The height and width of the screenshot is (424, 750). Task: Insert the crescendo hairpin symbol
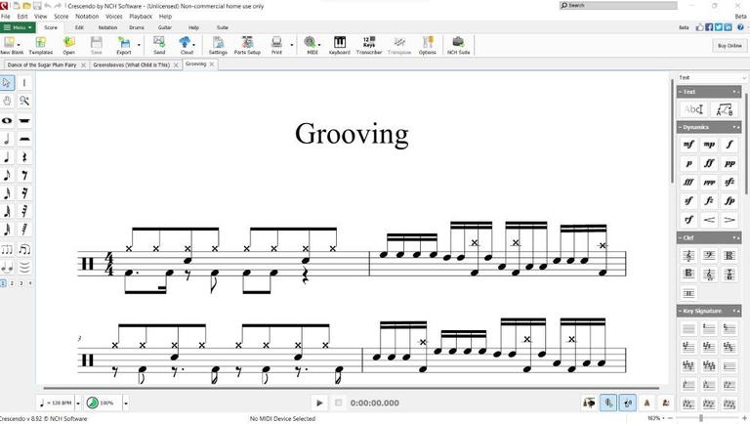click(x=709, y=220)
